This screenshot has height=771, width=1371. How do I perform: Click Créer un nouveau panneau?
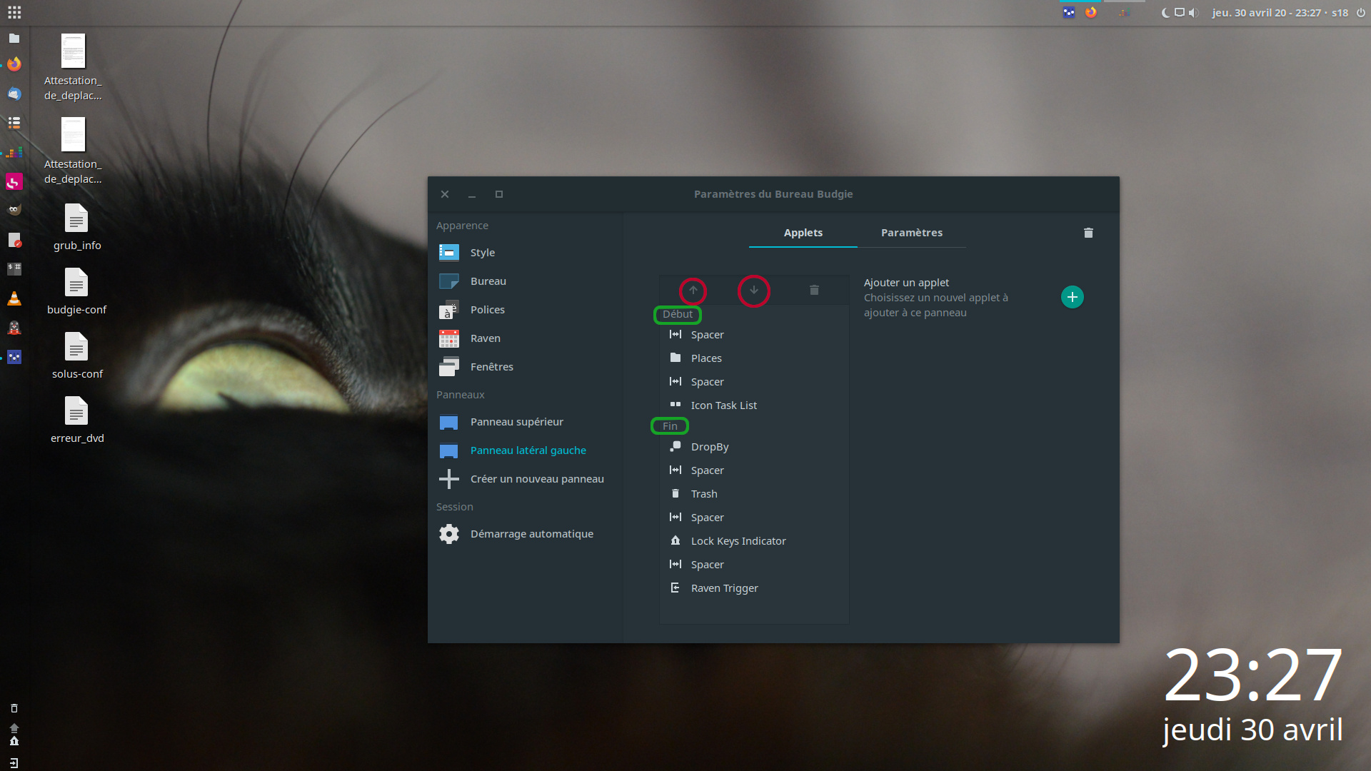[x=536, y=479]
